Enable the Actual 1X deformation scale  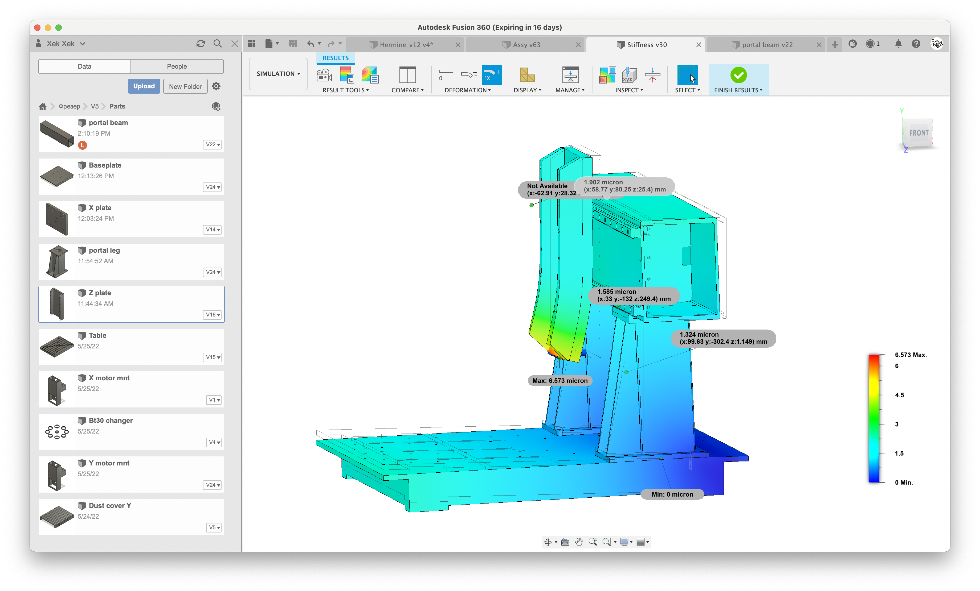[492, 75]
